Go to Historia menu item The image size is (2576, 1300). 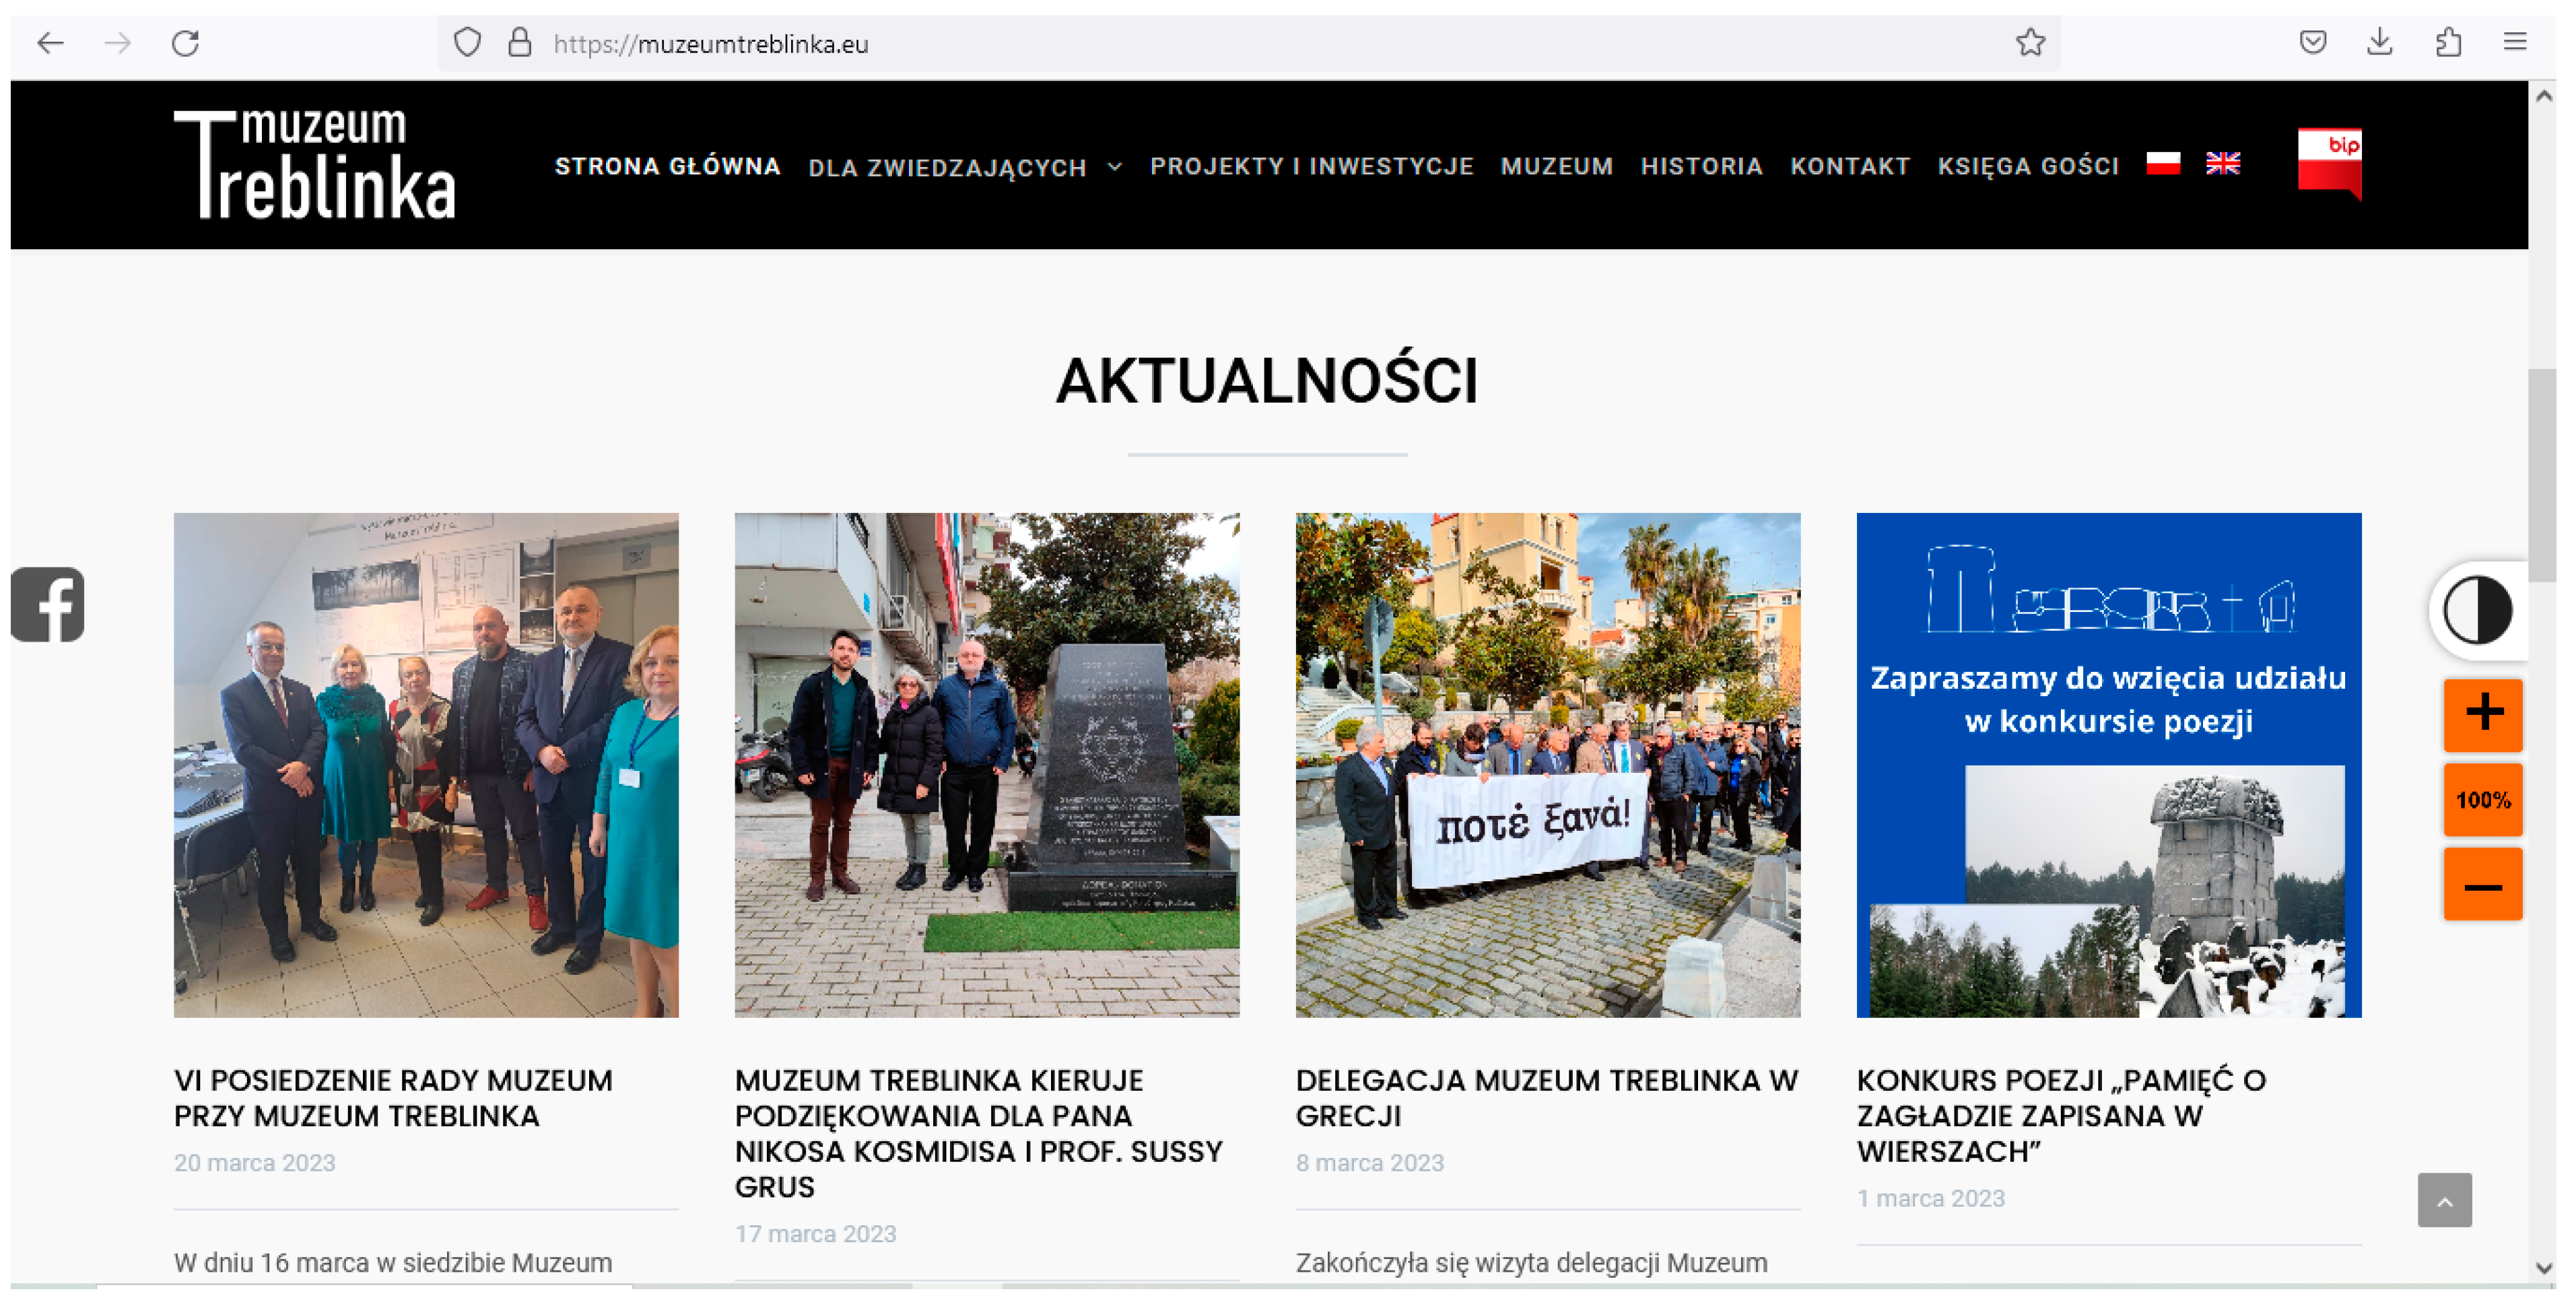(x=1701, y=166)
